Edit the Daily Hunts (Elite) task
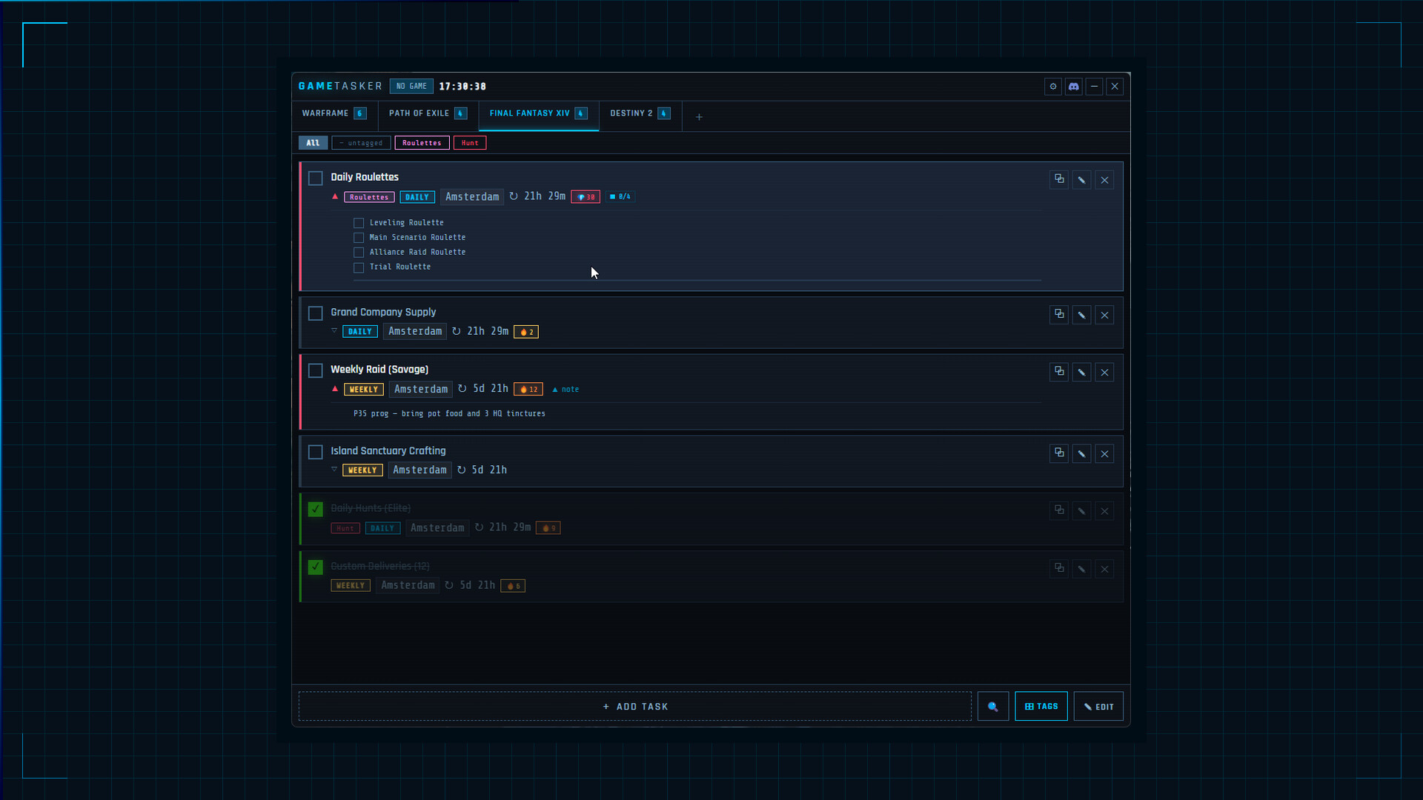Viewport: 1423px width, 800px height. tap(1081, 511)
